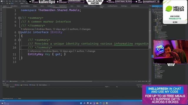
Task: Switch to the Error List bottom tab
Action: coord(16,99)
